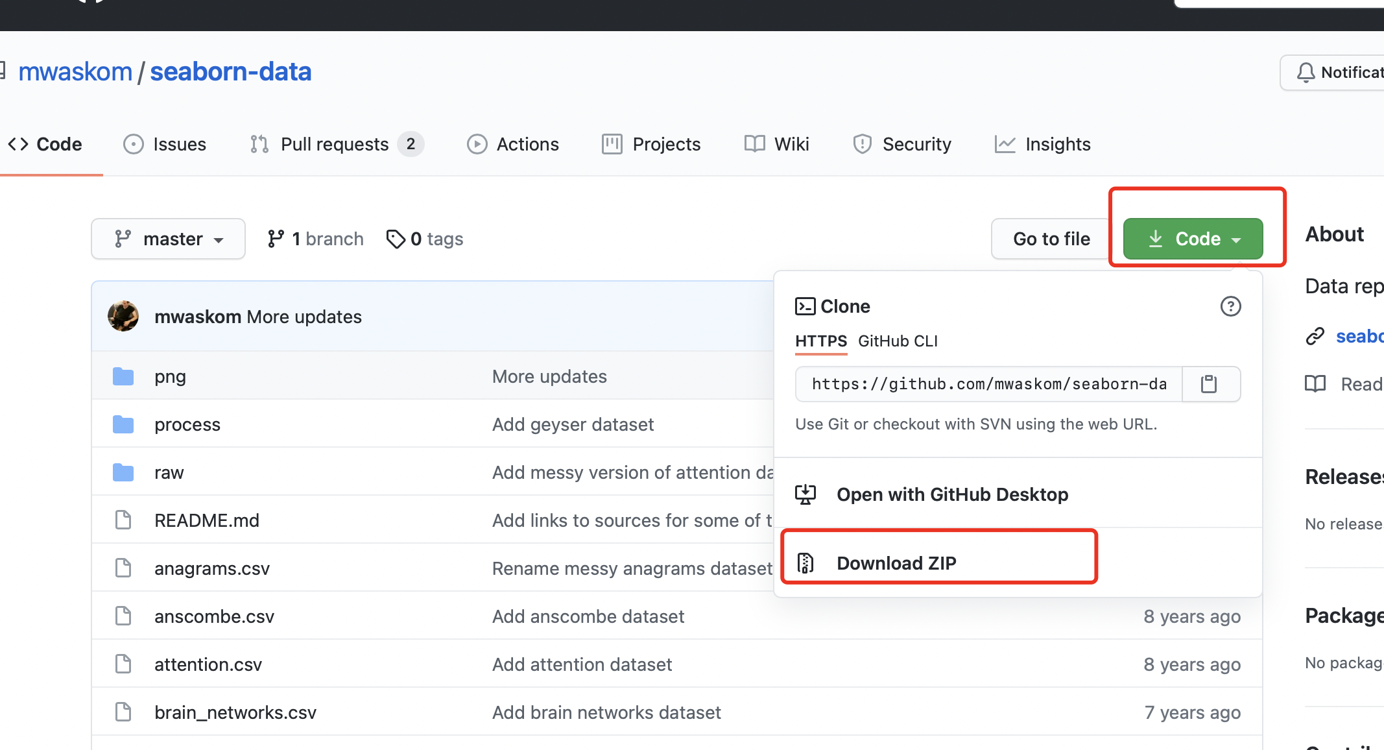
Task: Choose Open with GitHub Desktop
Action: point(952,494)
